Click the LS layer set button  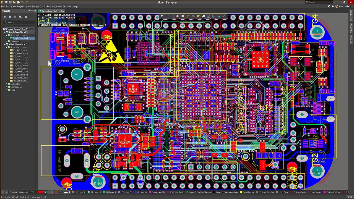(45, 192)
